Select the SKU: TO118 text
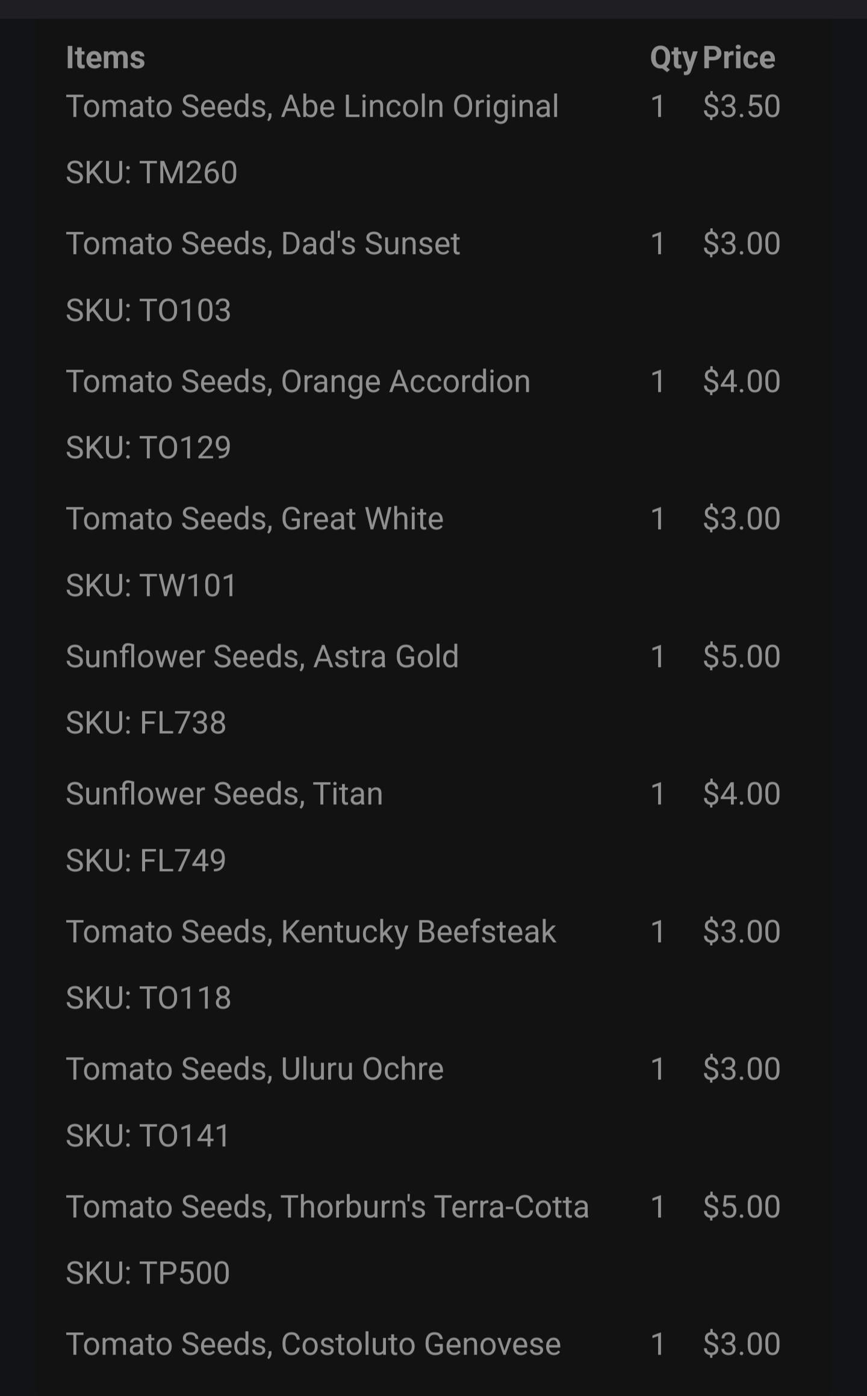Image resolution: width=867 pixels, height=1396 pixels. tap(149, 998)
